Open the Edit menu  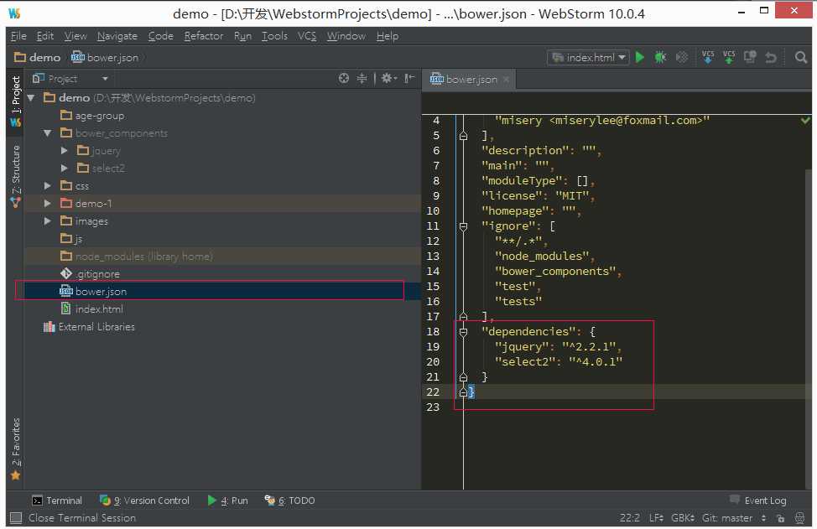pyautogui.click(x=44, y=36)
